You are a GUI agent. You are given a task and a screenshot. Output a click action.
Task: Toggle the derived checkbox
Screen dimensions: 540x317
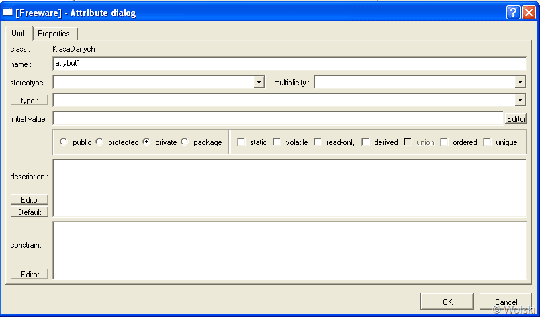coord(366,142)
